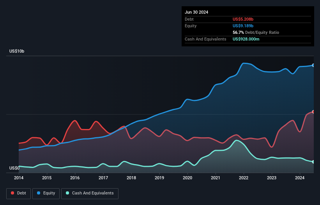Click the US$5.208b debt value
This screenshot has height=205, width=320.
click(243, 19)
